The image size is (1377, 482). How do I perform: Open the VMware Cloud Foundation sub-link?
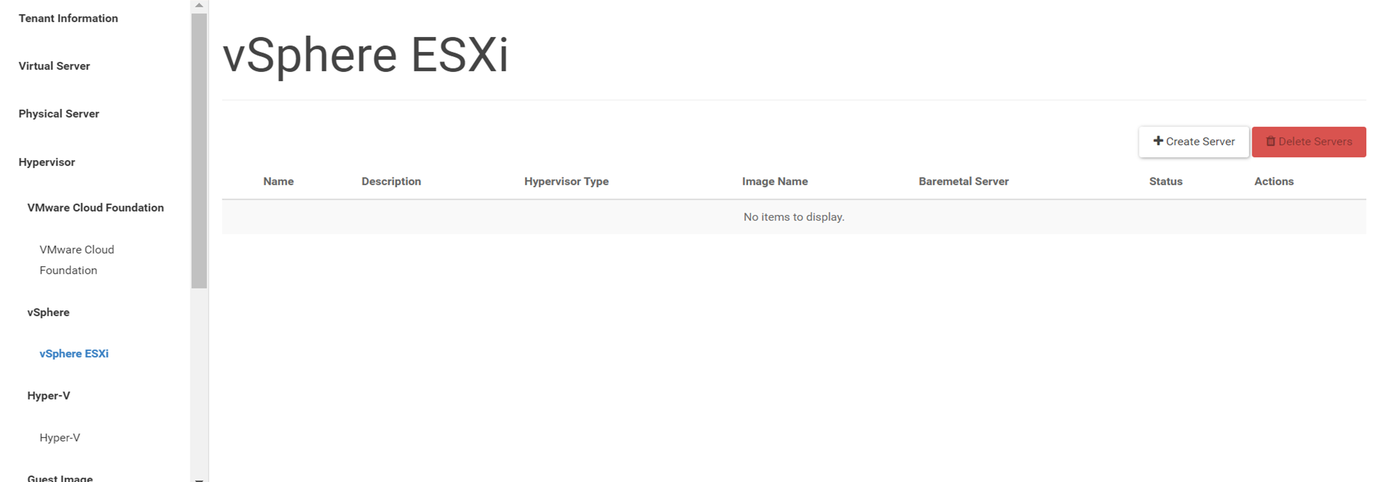[77, 260]
